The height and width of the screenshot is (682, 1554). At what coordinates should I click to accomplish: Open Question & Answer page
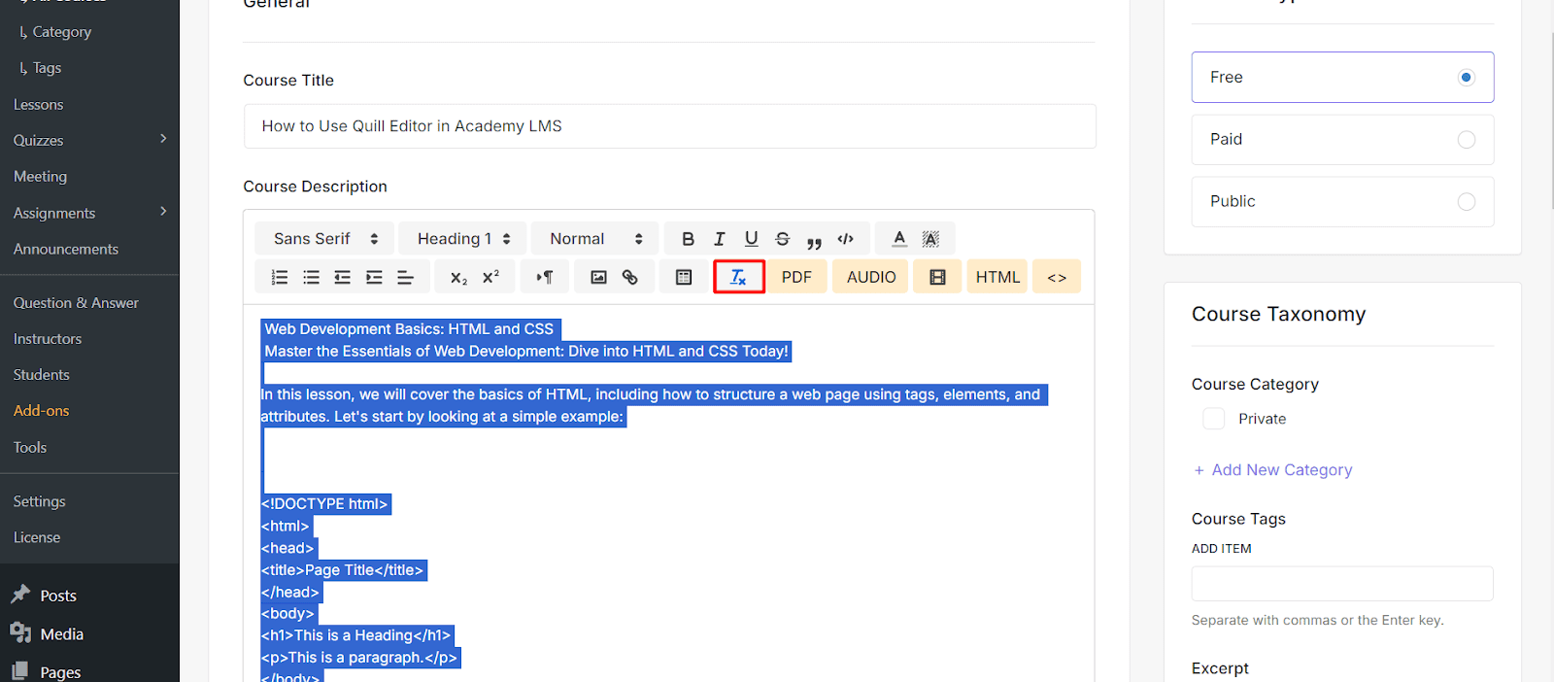[x=76, y=303]
